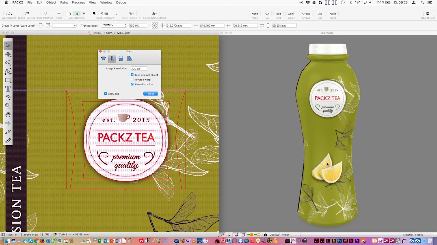Select the path node editing tool
This screenshot has width=437, height=245.
(x=8, y=71)
